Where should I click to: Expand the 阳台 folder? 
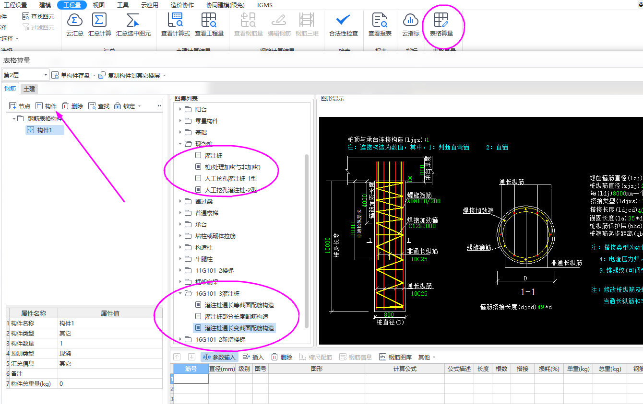(x=180, y=109)
